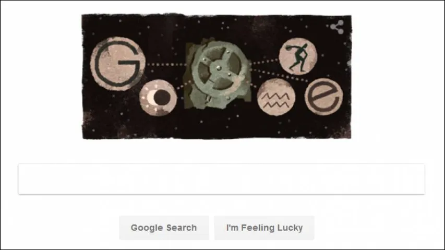Click the lowercase e medallion
Image resolution: width=445 pixels, height=250 pixels.
click(324, 97)
